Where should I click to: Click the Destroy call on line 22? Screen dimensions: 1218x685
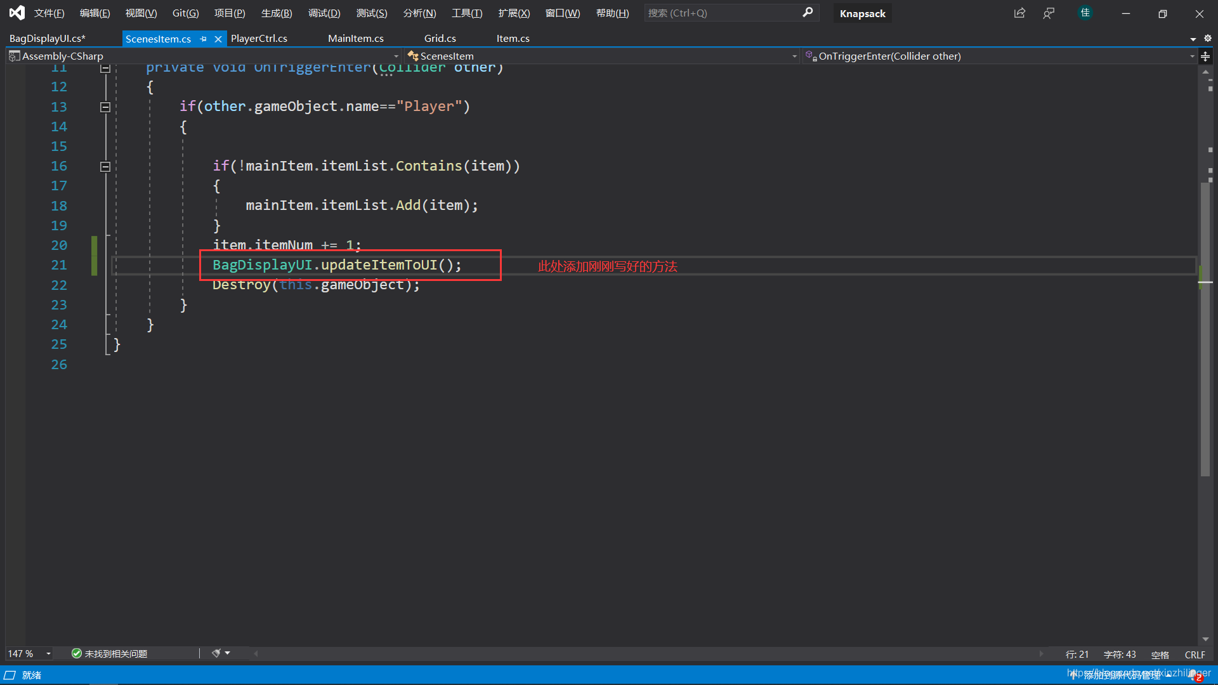pos(316,285)
